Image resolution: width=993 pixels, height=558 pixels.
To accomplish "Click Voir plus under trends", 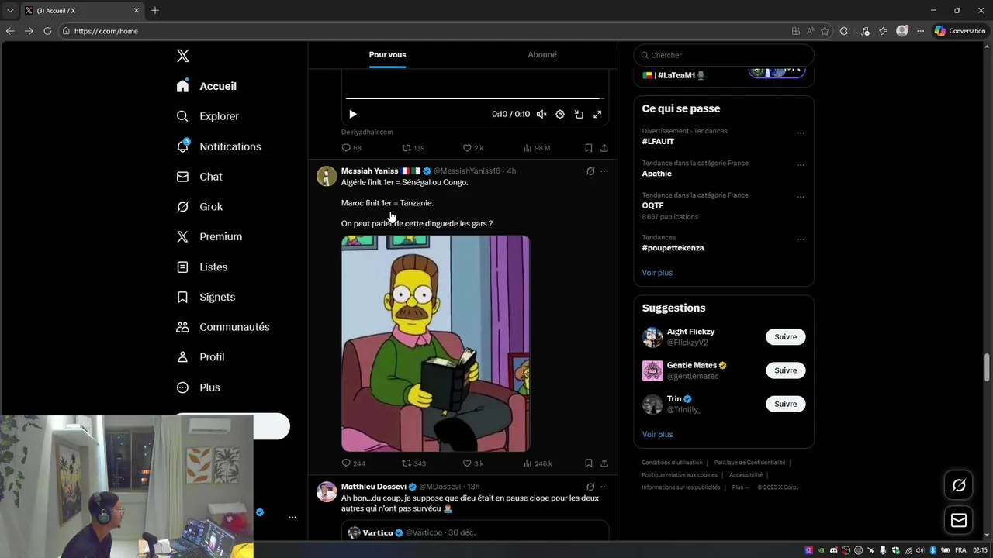I will [x=657, y=273].
